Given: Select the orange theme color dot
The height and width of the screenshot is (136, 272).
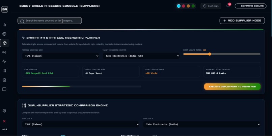Looking at the screenshot, I should 188,6.
